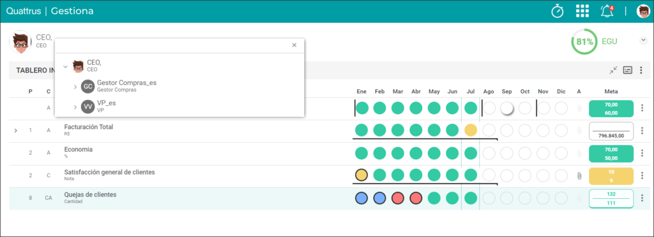Screen dimensions: 654x237
Task: Select blue Feb circle in Quejas de clientes
Action: pos(379,197)
